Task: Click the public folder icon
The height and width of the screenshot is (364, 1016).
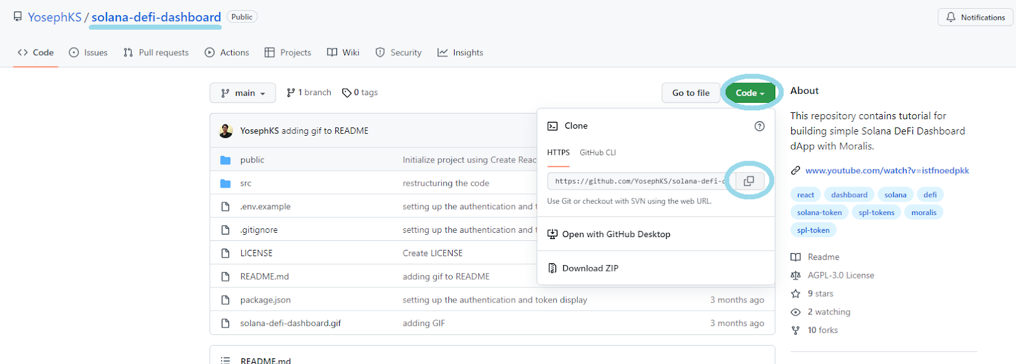Action: point(225,160)
